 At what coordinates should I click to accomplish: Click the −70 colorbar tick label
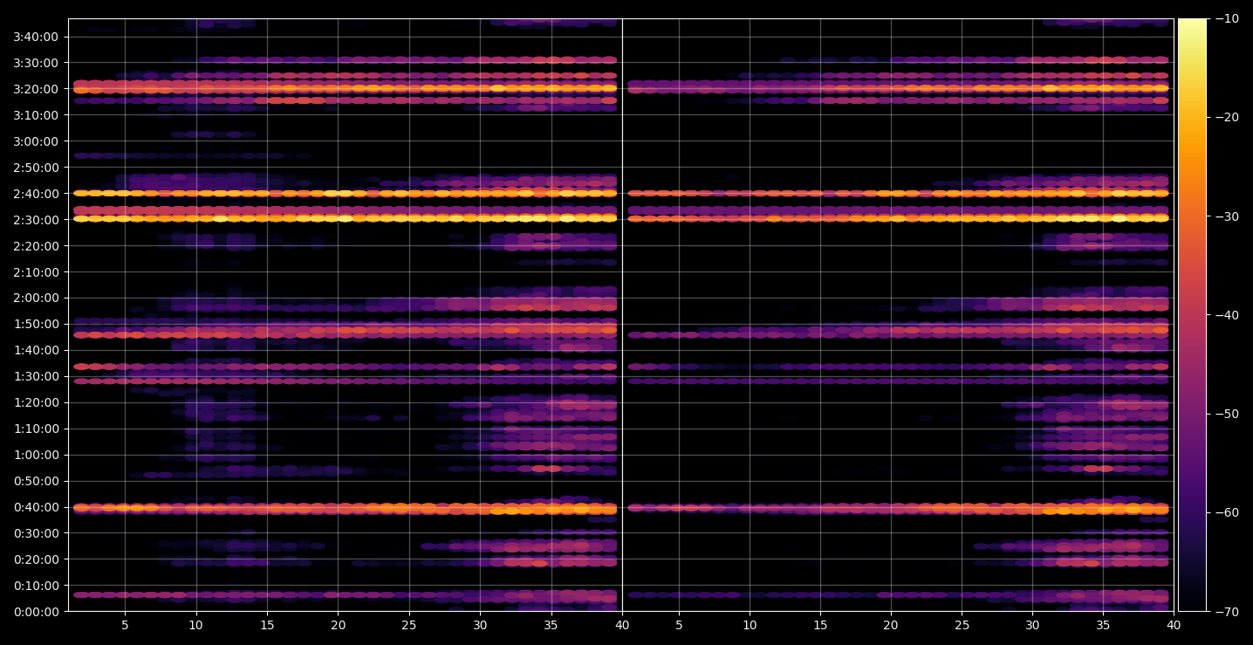(1227, 611)
